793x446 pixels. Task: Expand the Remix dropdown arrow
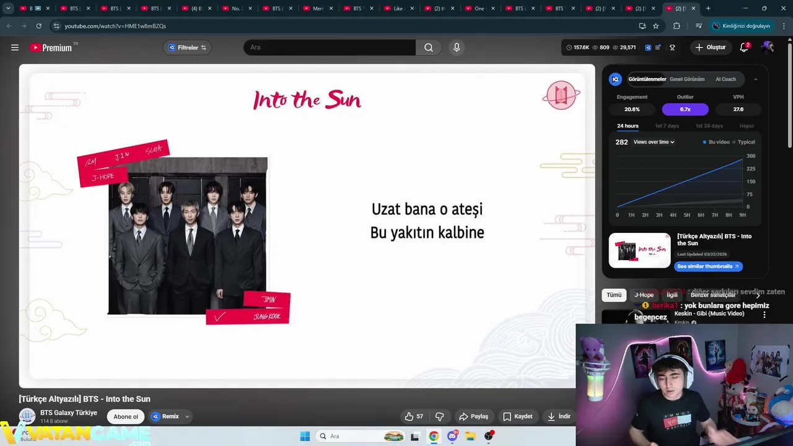(187, 417)
